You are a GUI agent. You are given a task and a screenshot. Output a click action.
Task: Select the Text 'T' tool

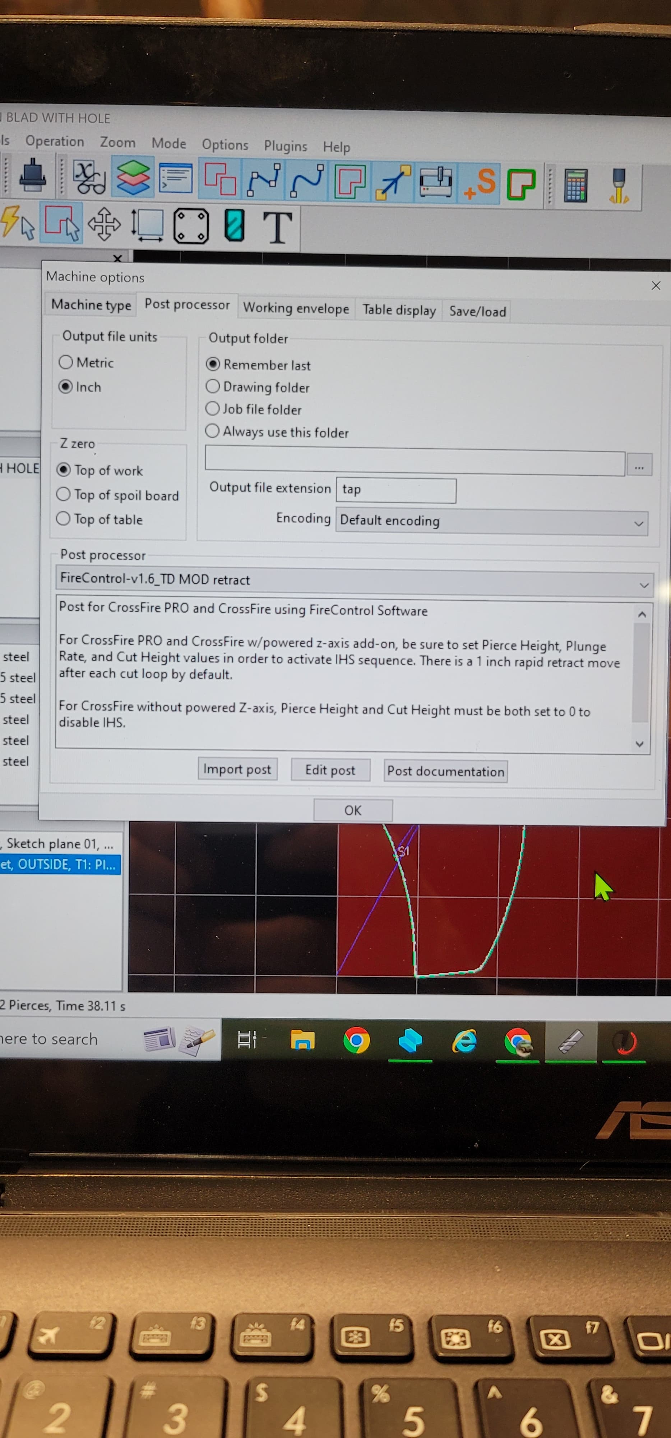277,227
